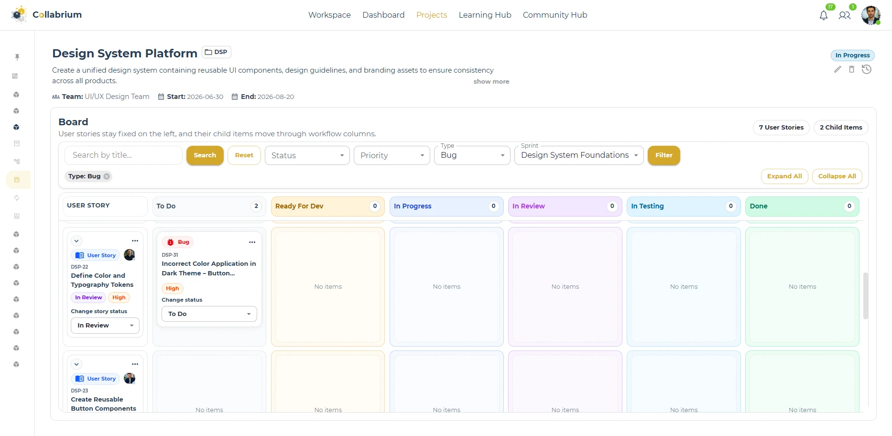Open the three-dot menu on DSP-23 story
This screenshot has width=892, height=436.
tap(135, 364)
